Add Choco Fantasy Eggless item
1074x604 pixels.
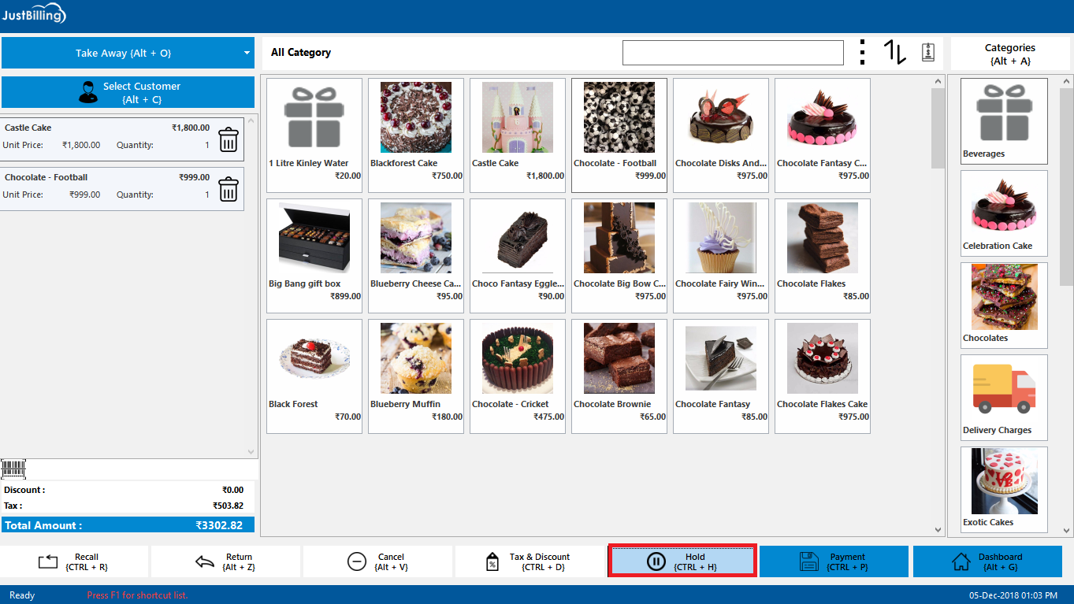tap(518, 255)
